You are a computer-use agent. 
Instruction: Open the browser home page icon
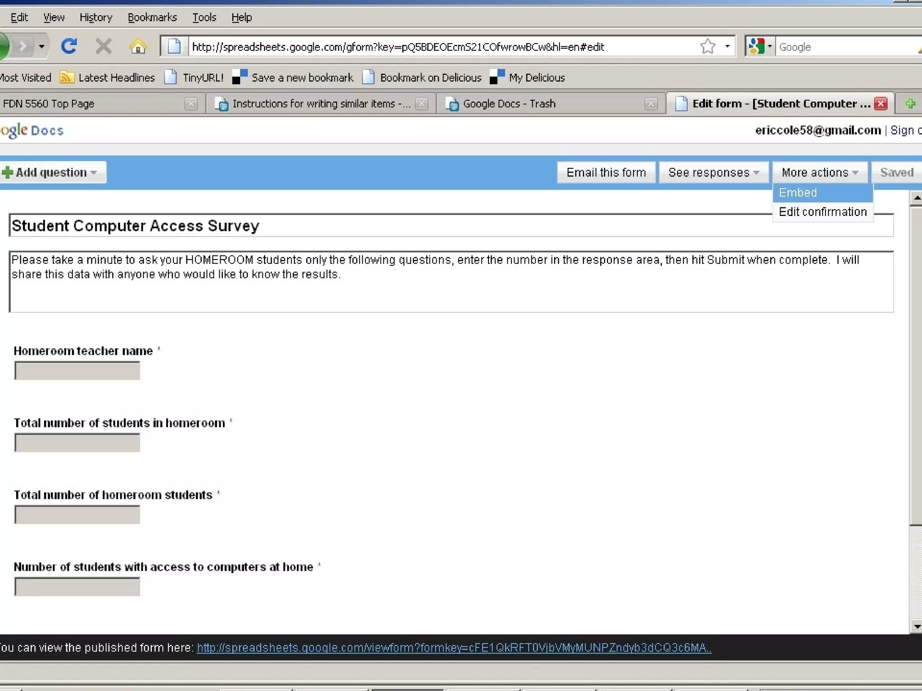(x=138, y=46)
